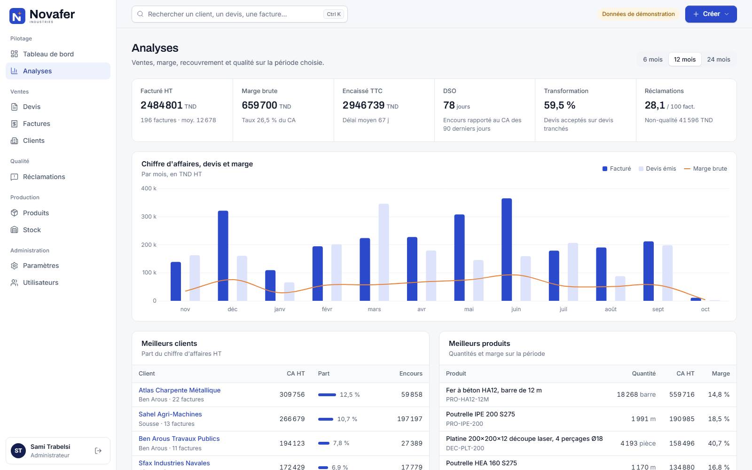This screenshot has height=470, width=752.
Task: Open Réclamations alert icon in sidebar
Action: 15,177
